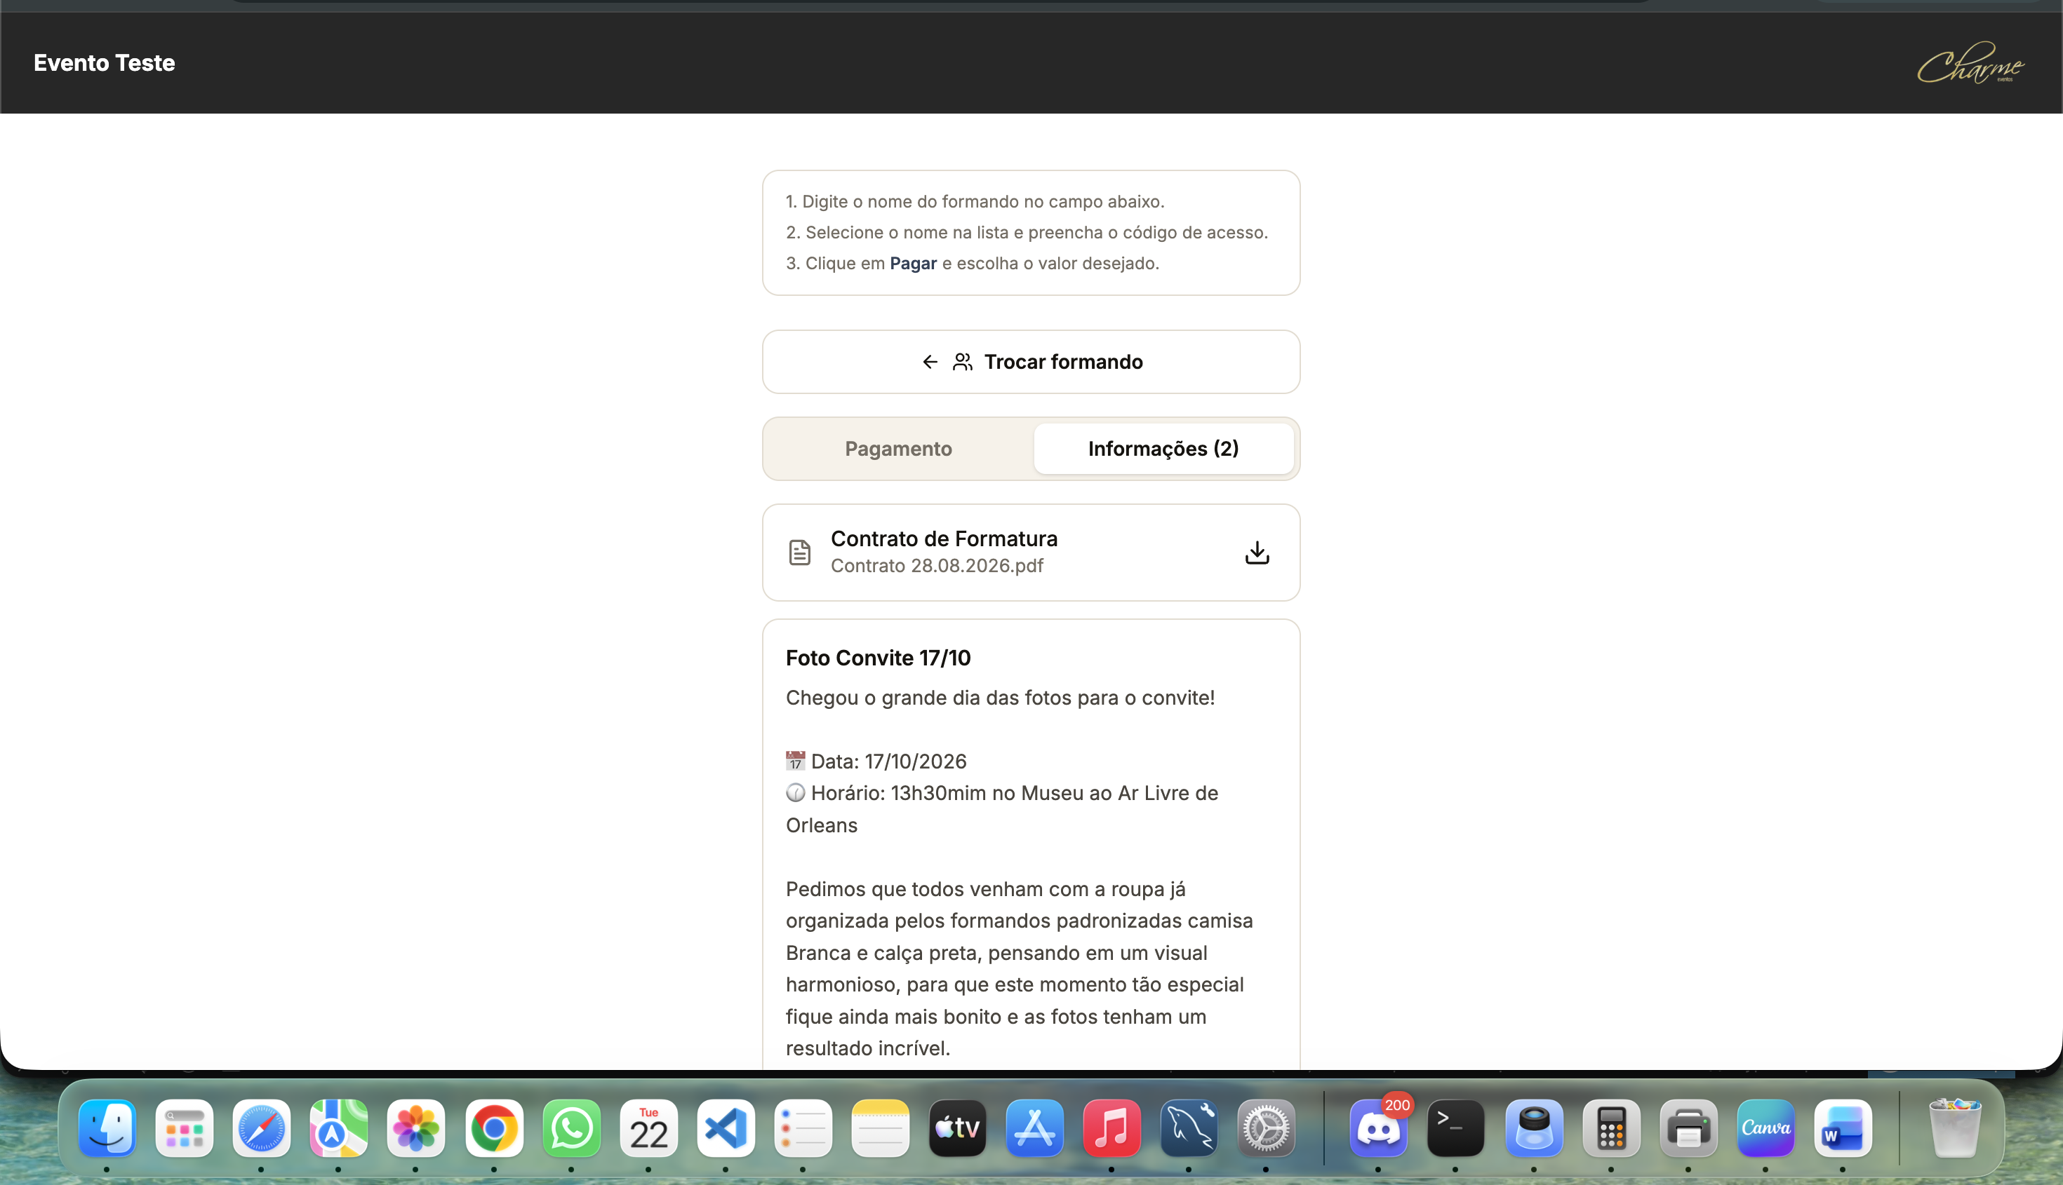
Task: Launch Safari from the dock
Action: pyautogui.click(x=262, y=1128)
